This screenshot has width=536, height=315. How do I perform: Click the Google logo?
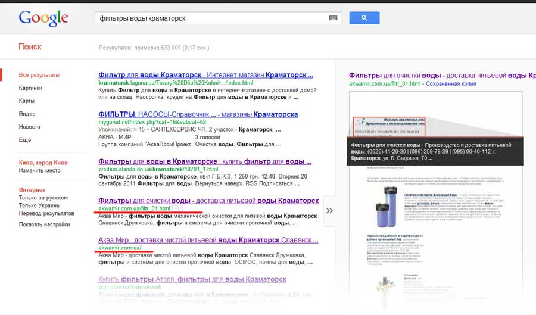[43, 18]
